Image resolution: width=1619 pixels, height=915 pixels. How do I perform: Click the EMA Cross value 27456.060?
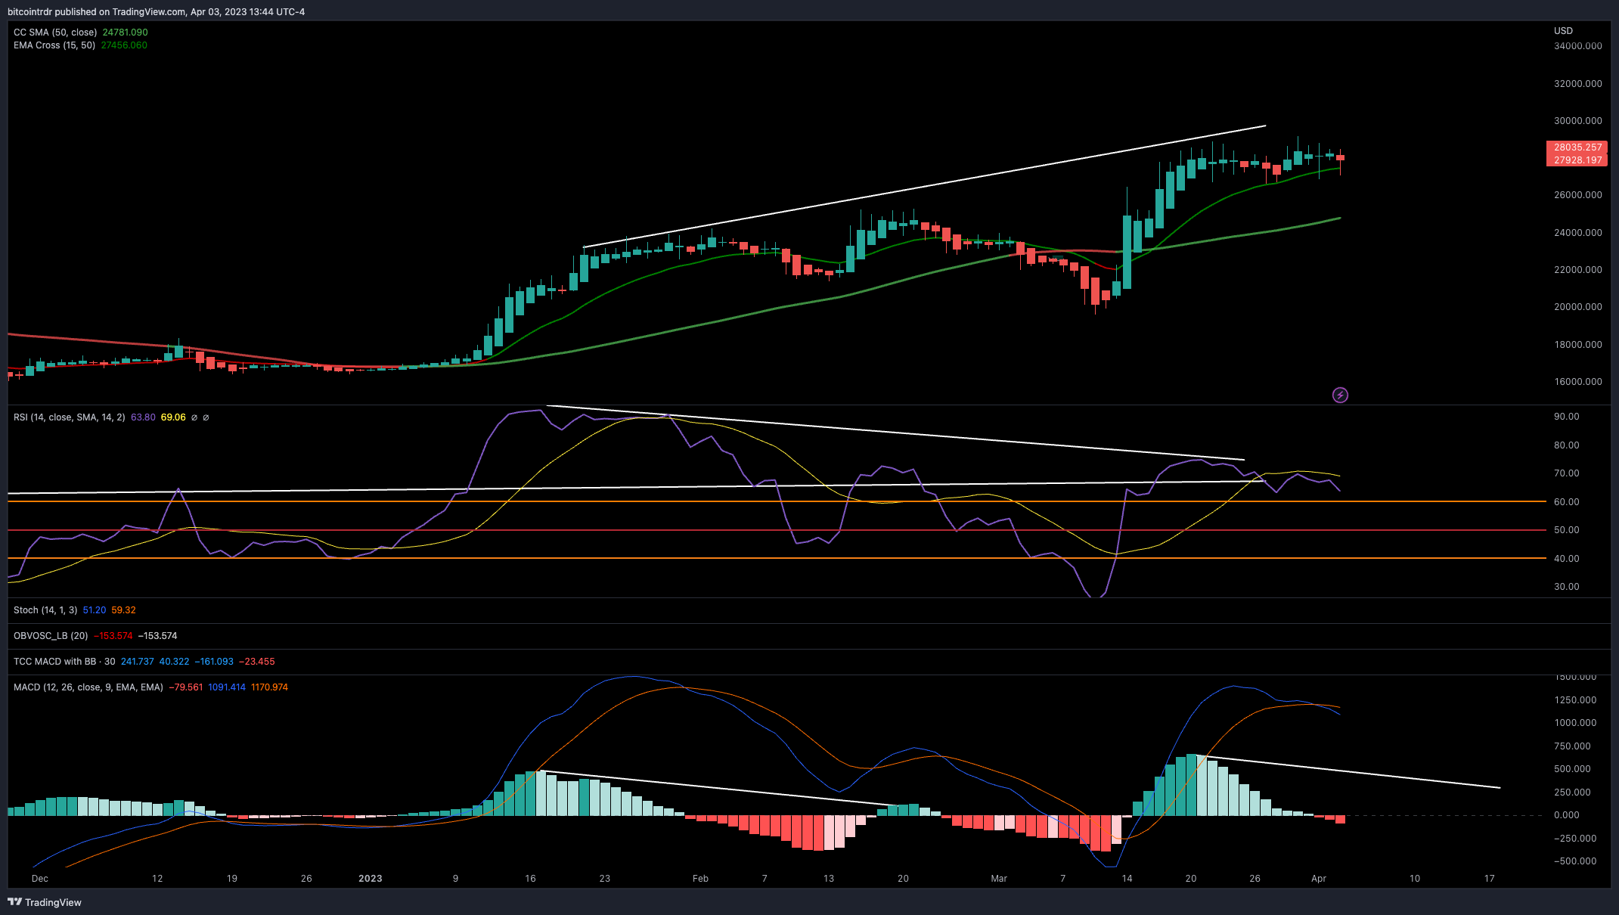tap(124, 45)
